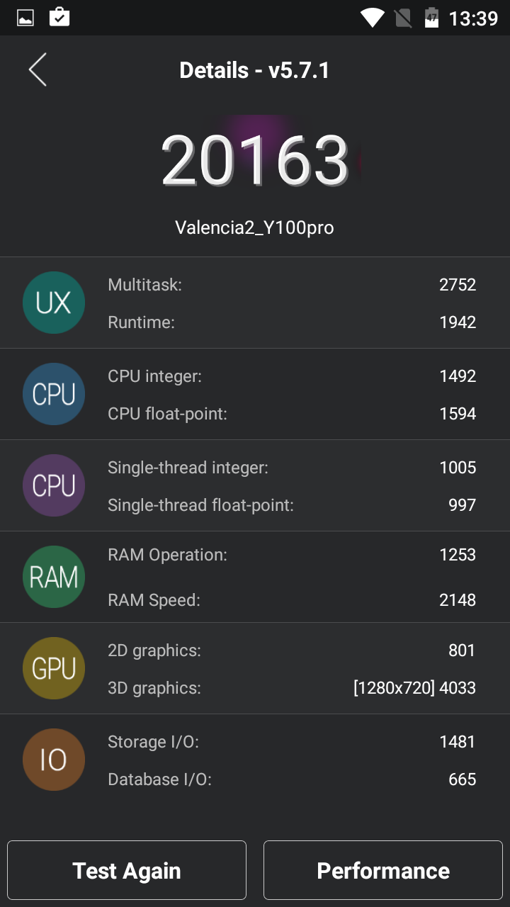Image resolution: width=510 pixels, height=907 pixels.
Task: Tap the Details - v5.7.1 title
Action: click(255, 70)
